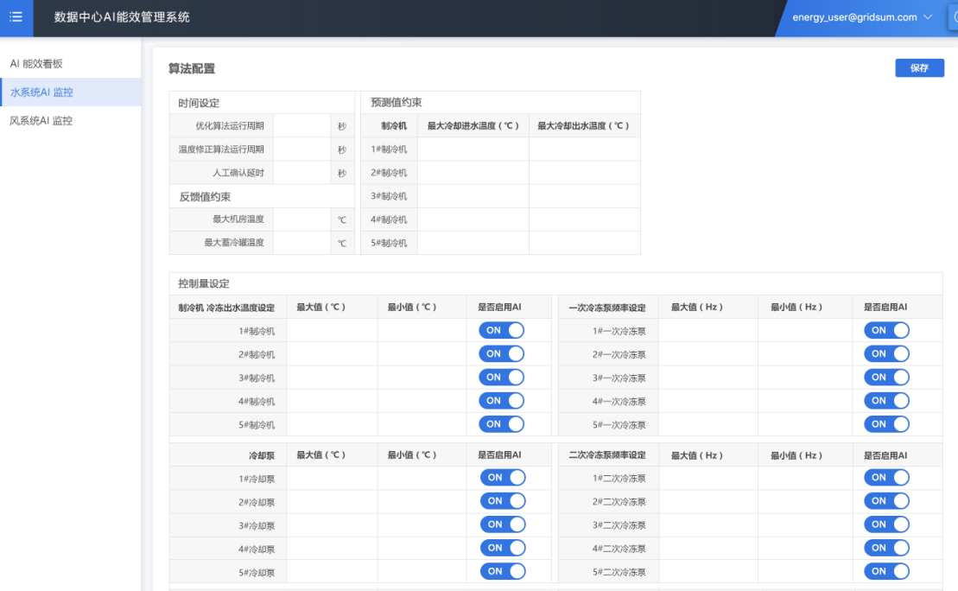Toggle AI switch for 5#冷却泵
Image resolution: width=958 pixels, height=591 pixels.
pyautogui.click(x=503, y=571)
